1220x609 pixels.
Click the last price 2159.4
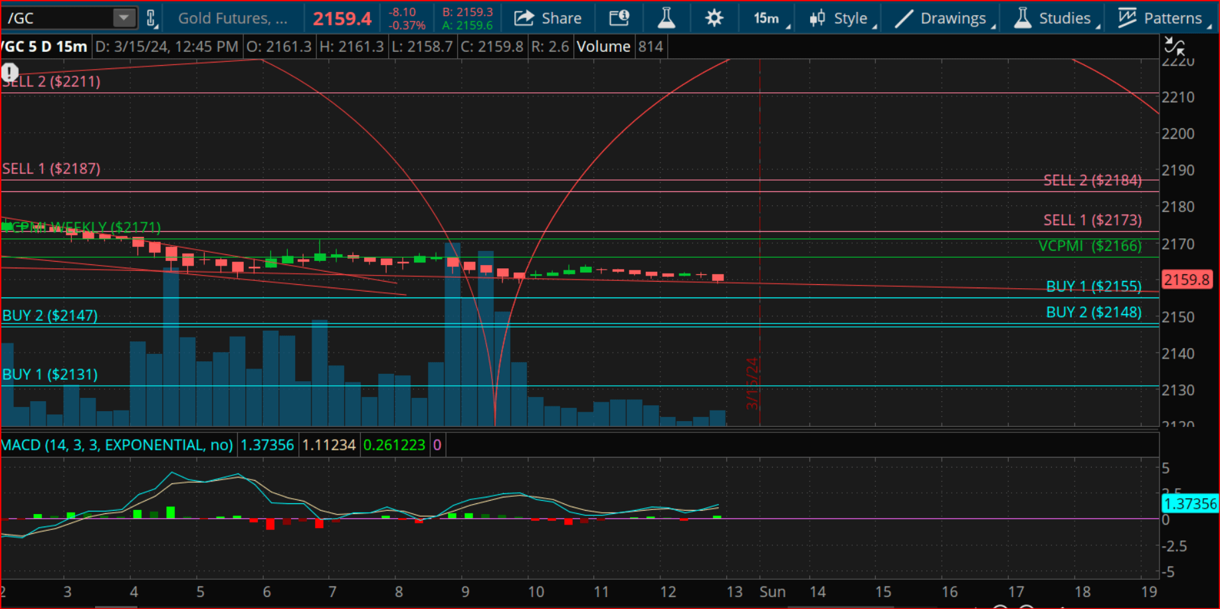tap(342, 19)
